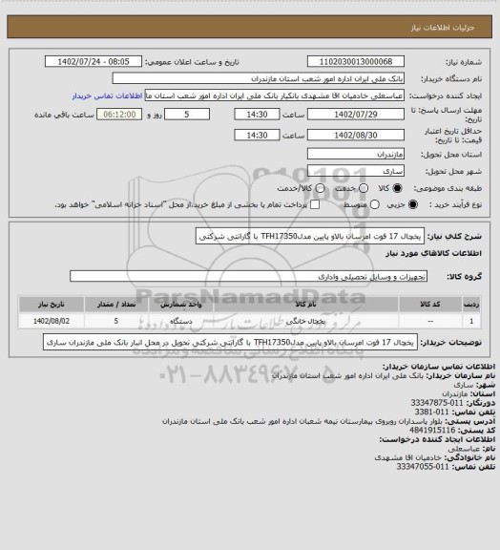Click the postal code 4841915116
This screenshot has width=500, height=550.
[x=432, y=430]
